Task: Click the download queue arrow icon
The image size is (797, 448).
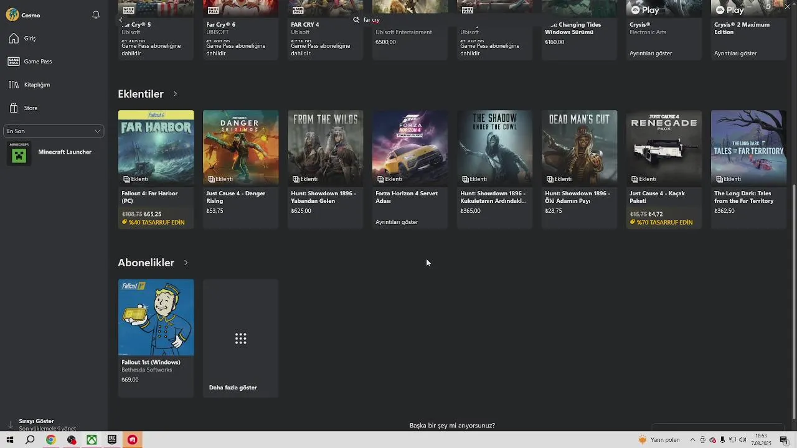Action: [10, 425]
